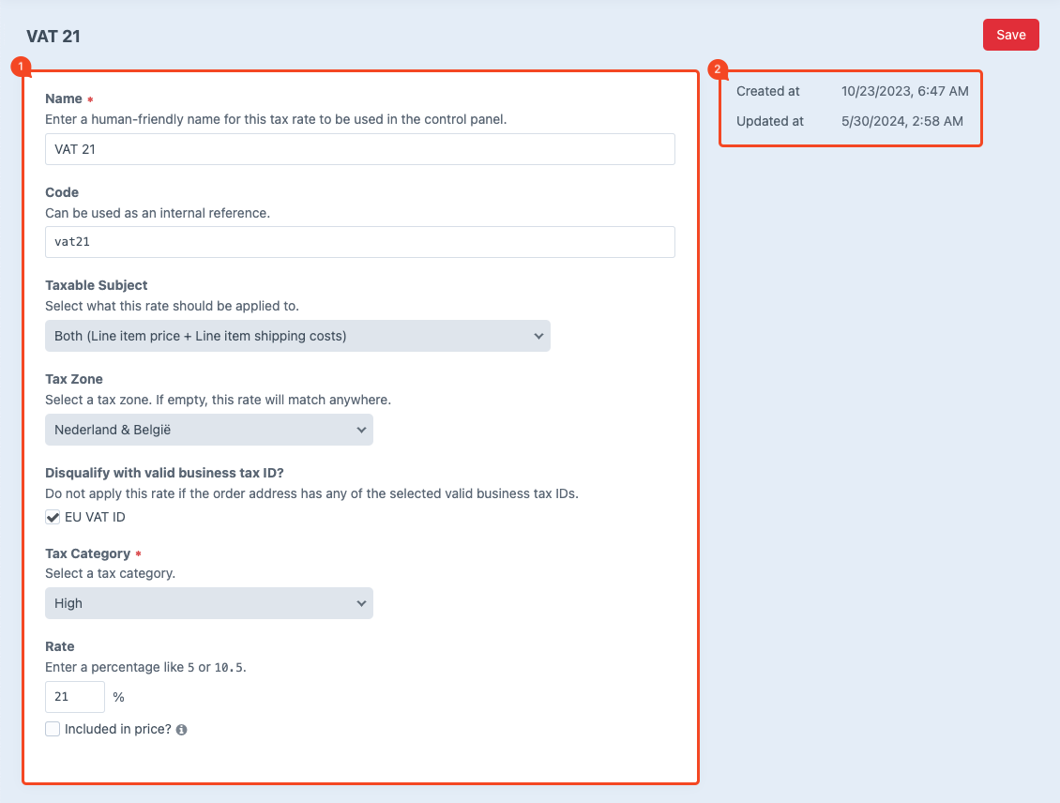1060x803 pixels.
Task: Expand the Tax Zone dropdown
Action: coord(208,430)
